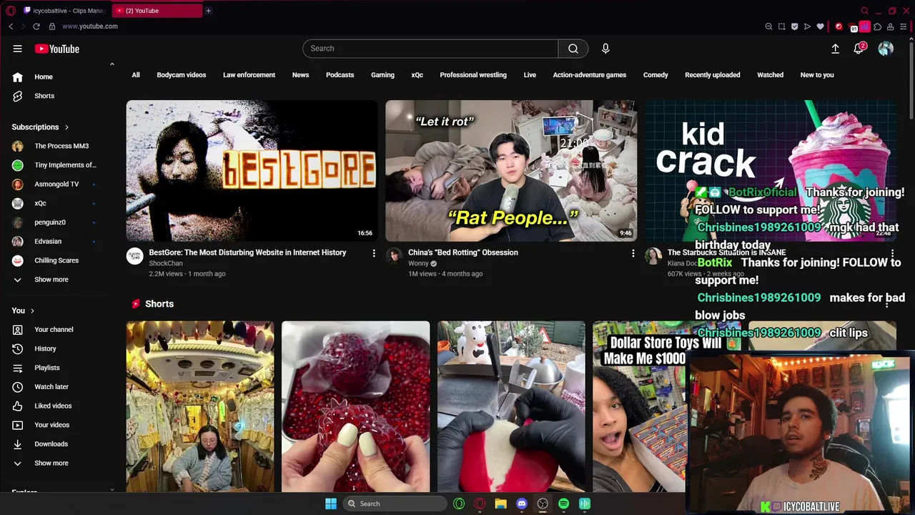Select the Gaming filter chip
Viewport: 915px width, 515px height.
point(382,75)
